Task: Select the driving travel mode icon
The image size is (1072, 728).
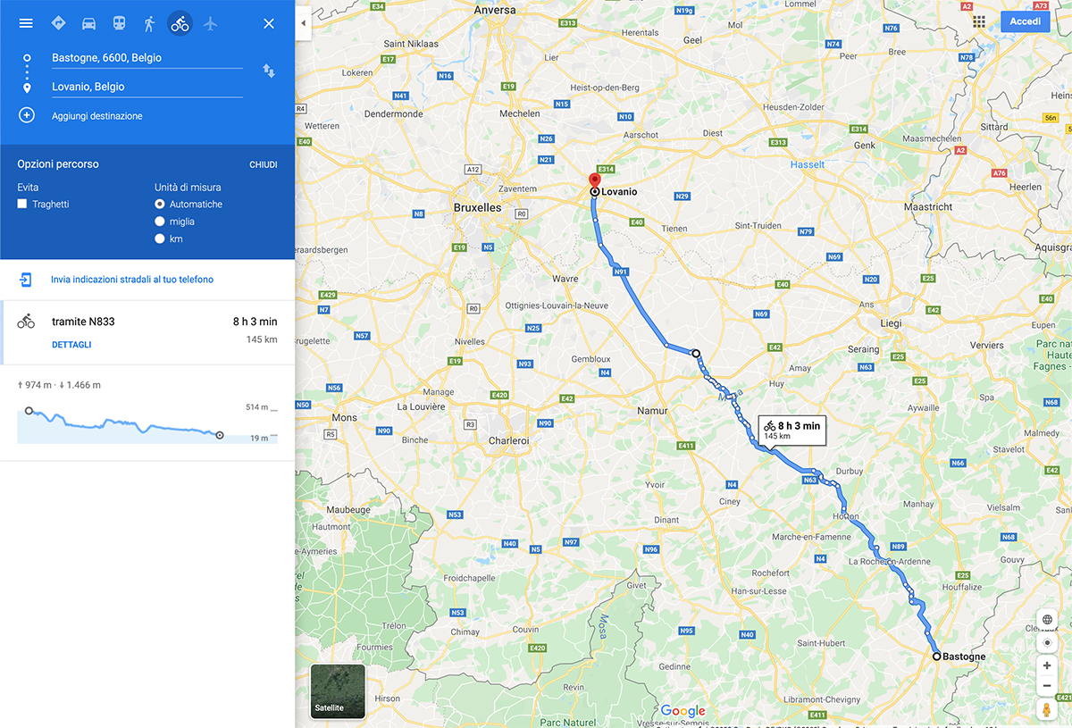Action: (88, 23)
